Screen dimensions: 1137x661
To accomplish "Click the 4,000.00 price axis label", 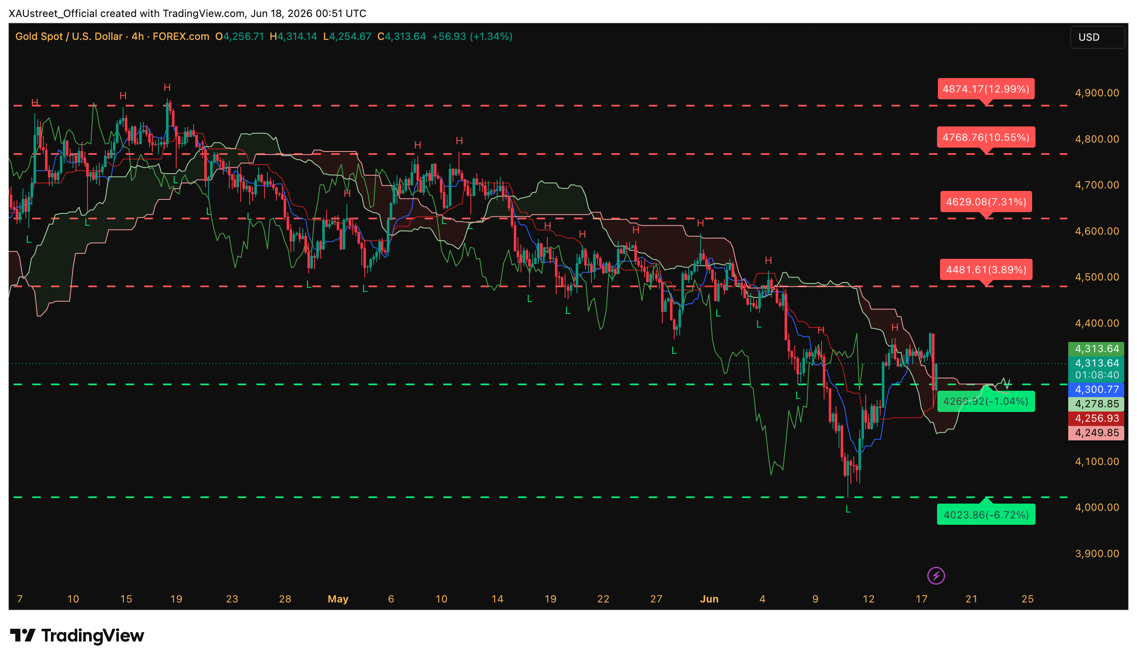I will point(1097,507).
